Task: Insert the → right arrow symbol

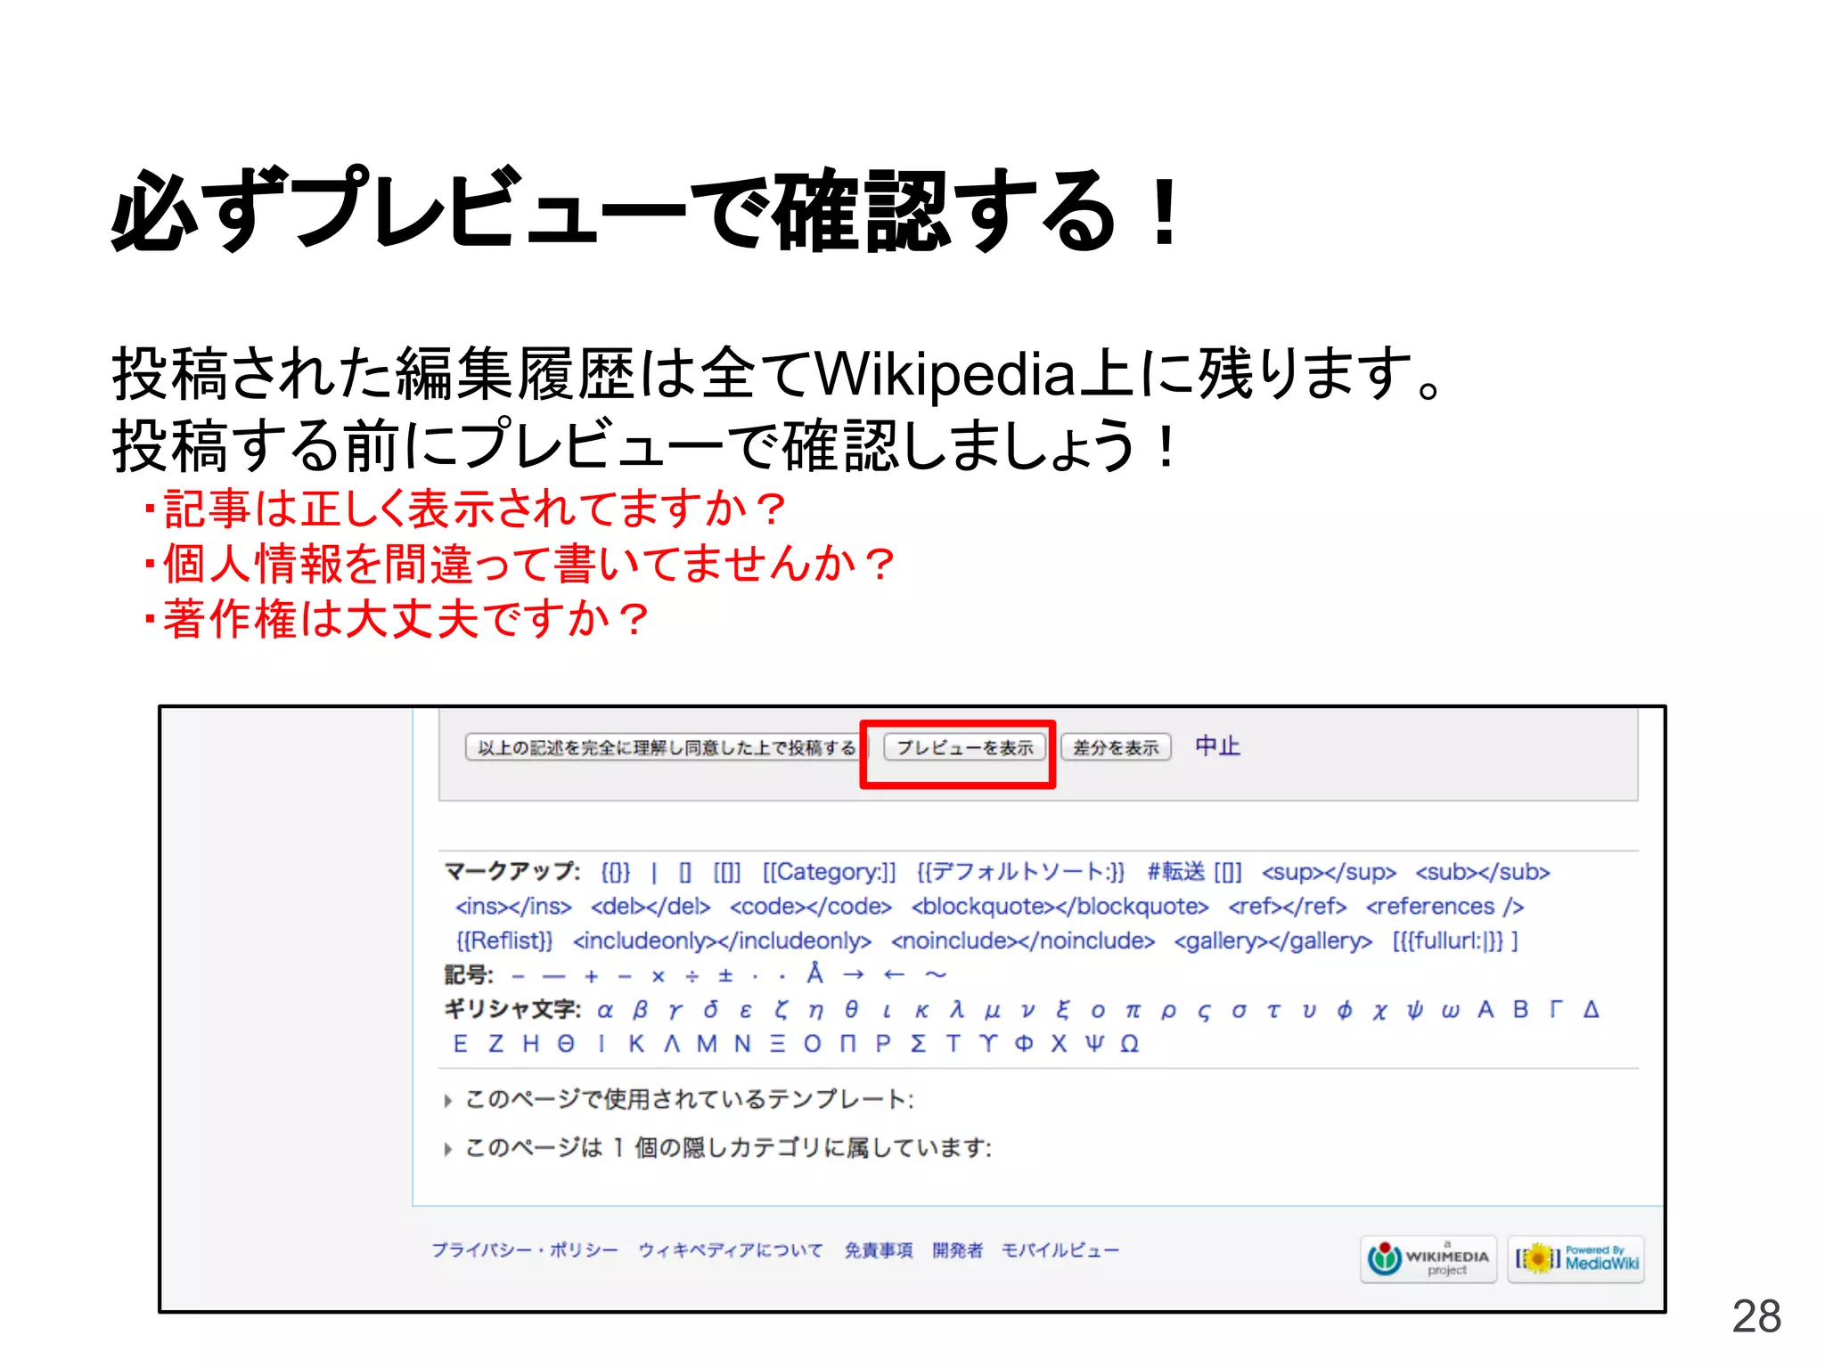Action: [x=854, y=975]
